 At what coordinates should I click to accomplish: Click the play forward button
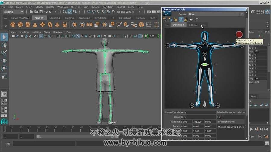(x=251, y=129)
